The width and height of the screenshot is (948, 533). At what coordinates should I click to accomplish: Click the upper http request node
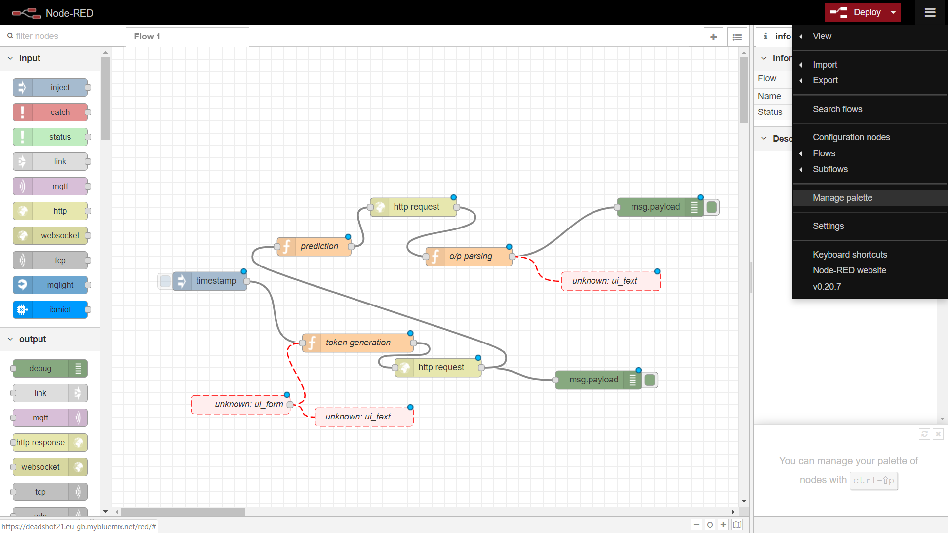pos(414,207)
